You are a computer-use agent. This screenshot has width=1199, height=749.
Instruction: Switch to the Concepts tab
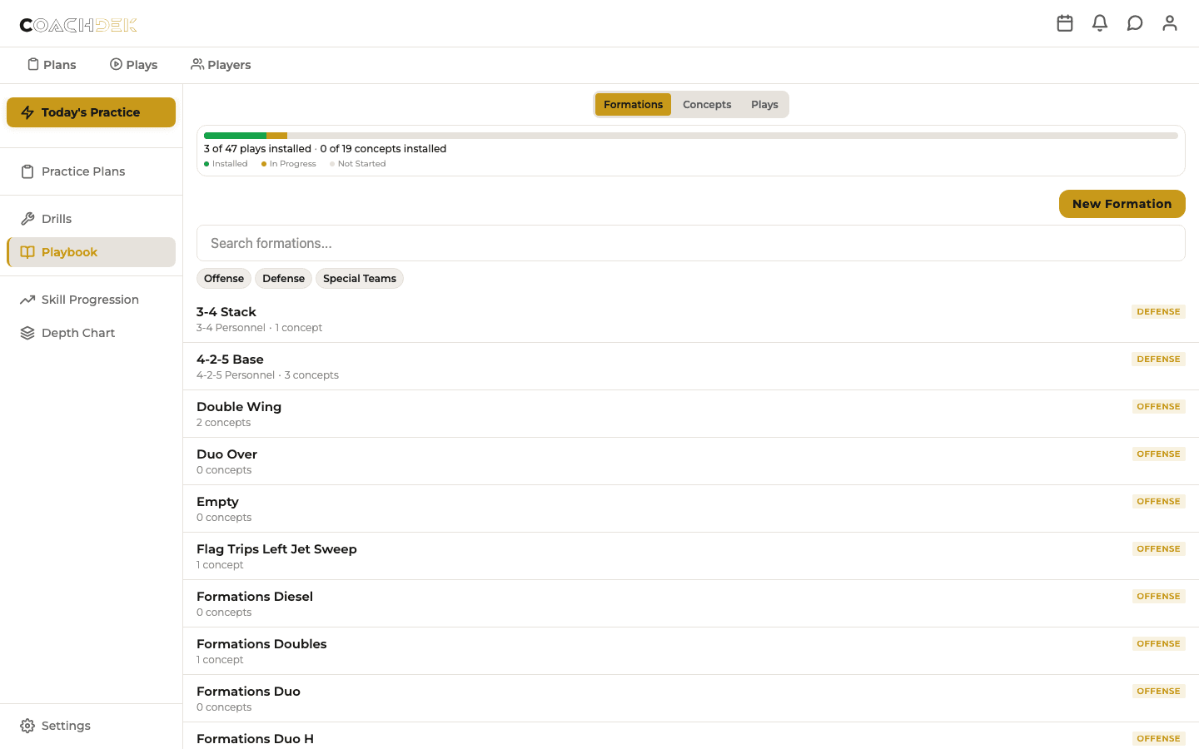707,104
